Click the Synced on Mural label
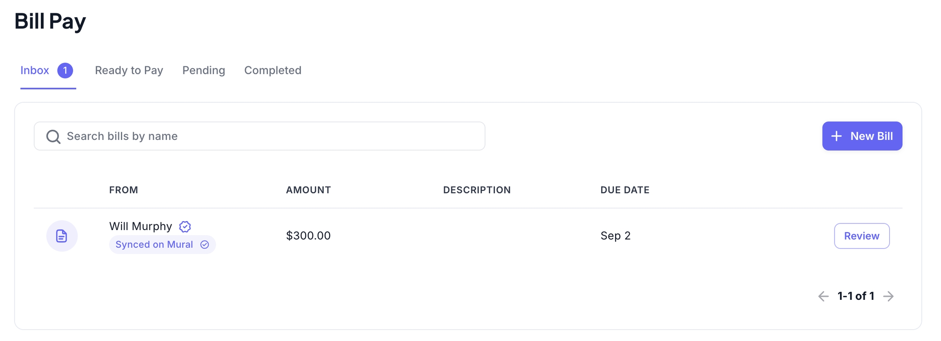Image resolution: width=941 pixels, height=341 pixels. [x=154, y=245]
